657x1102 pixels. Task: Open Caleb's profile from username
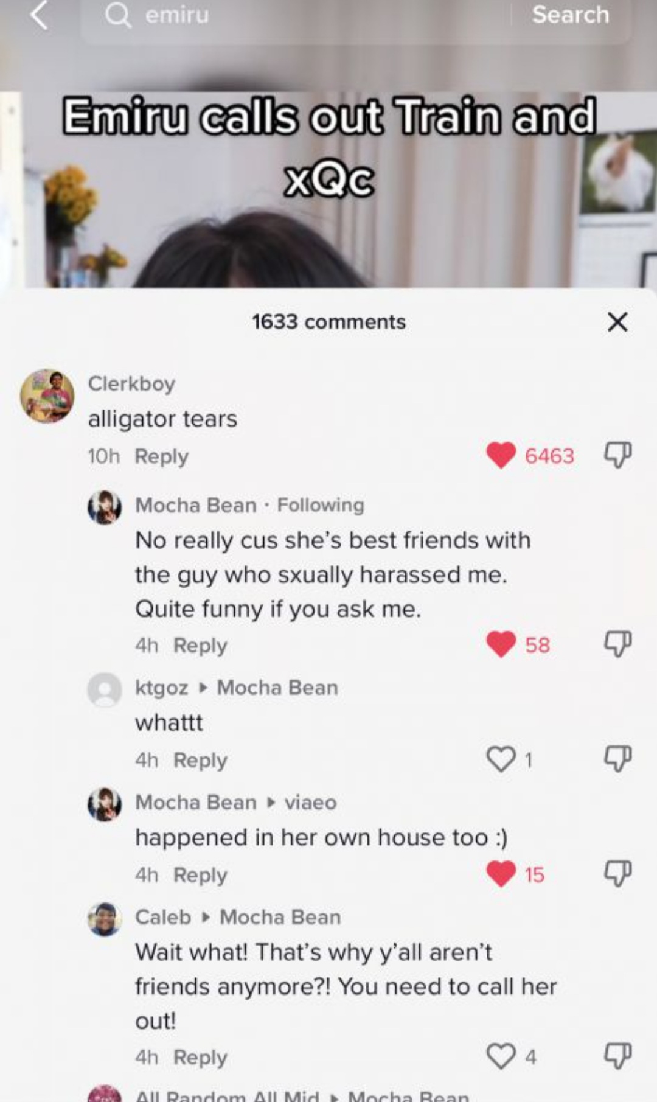pos(163,917)
